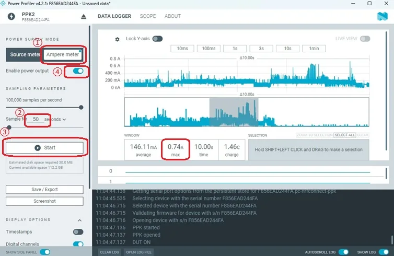
Task: Toggle the Digital channels switch
Action: click(78, 244)
